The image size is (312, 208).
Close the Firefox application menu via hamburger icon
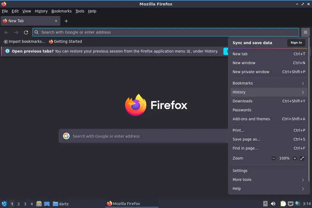click(x=305, y=32)
